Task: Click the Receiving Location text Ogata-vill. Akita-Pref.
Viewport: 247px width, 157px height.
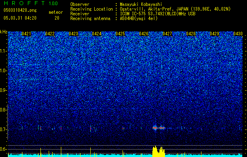Action: 147,9
